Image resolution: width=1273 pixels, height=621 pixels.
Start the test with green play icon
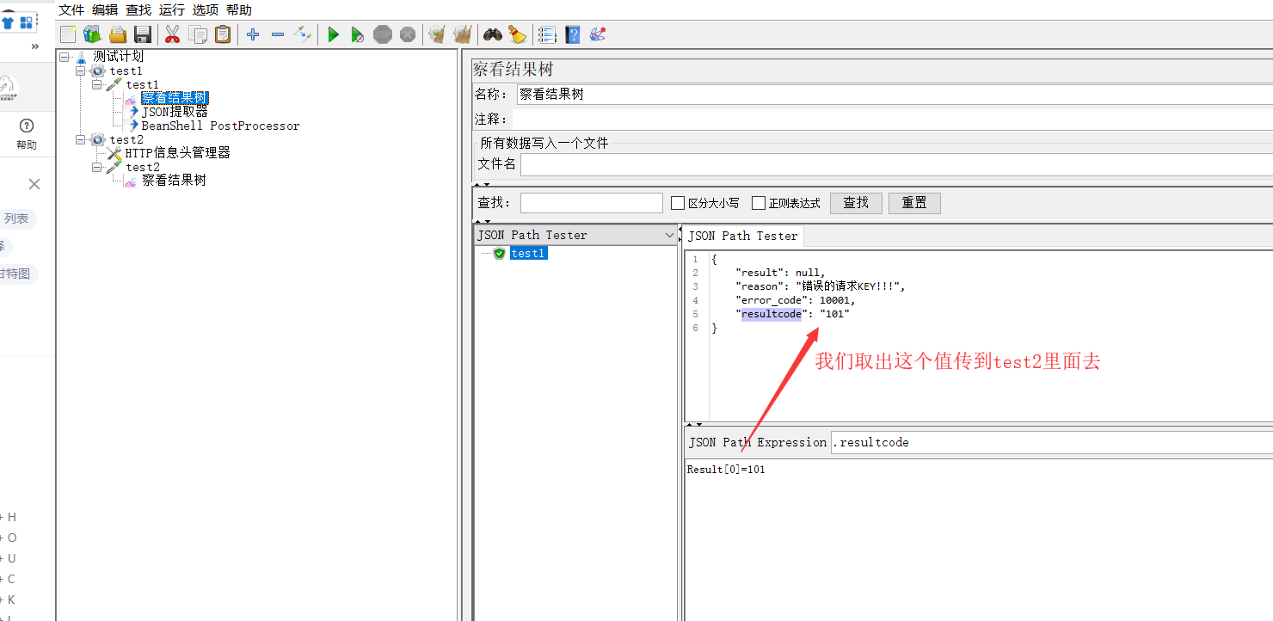click(x=334, y=34)
